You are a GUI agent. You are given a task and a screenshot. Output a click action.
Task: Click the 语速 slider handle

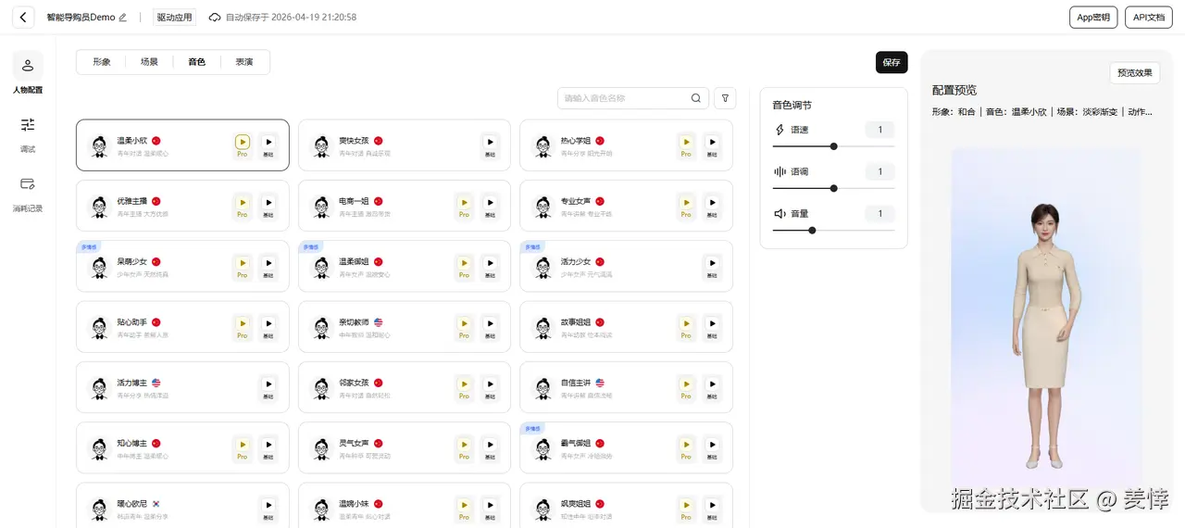coord(834,146)
